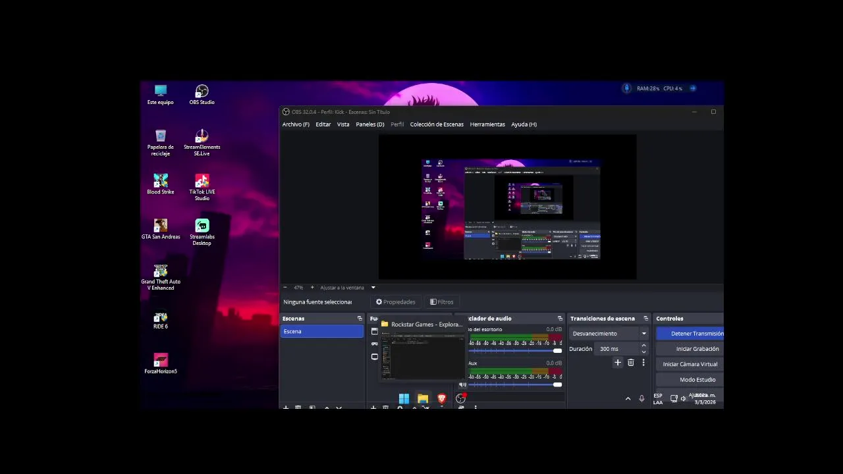Open network status in system tray

click(674, 398)
